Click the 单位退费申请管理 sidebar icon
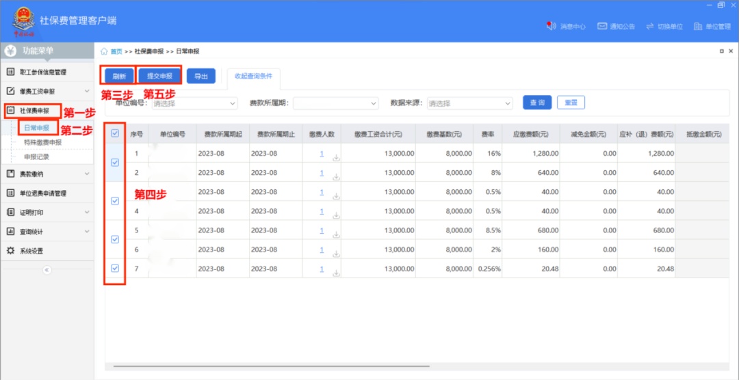This screenshot has height=380, width=739. tap(10, 193)
